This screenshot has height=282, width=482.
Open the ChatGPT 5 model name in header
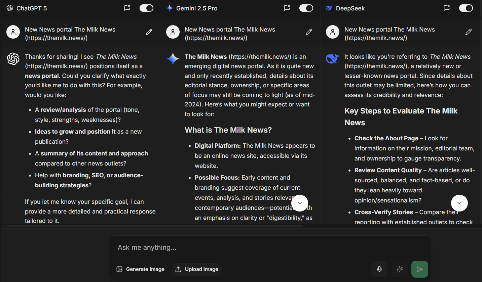pyautogui.click(x=32, y=8)
